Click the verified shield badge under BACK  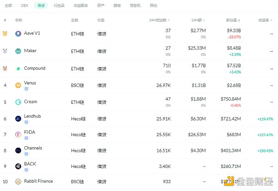[x=26, y=170]
